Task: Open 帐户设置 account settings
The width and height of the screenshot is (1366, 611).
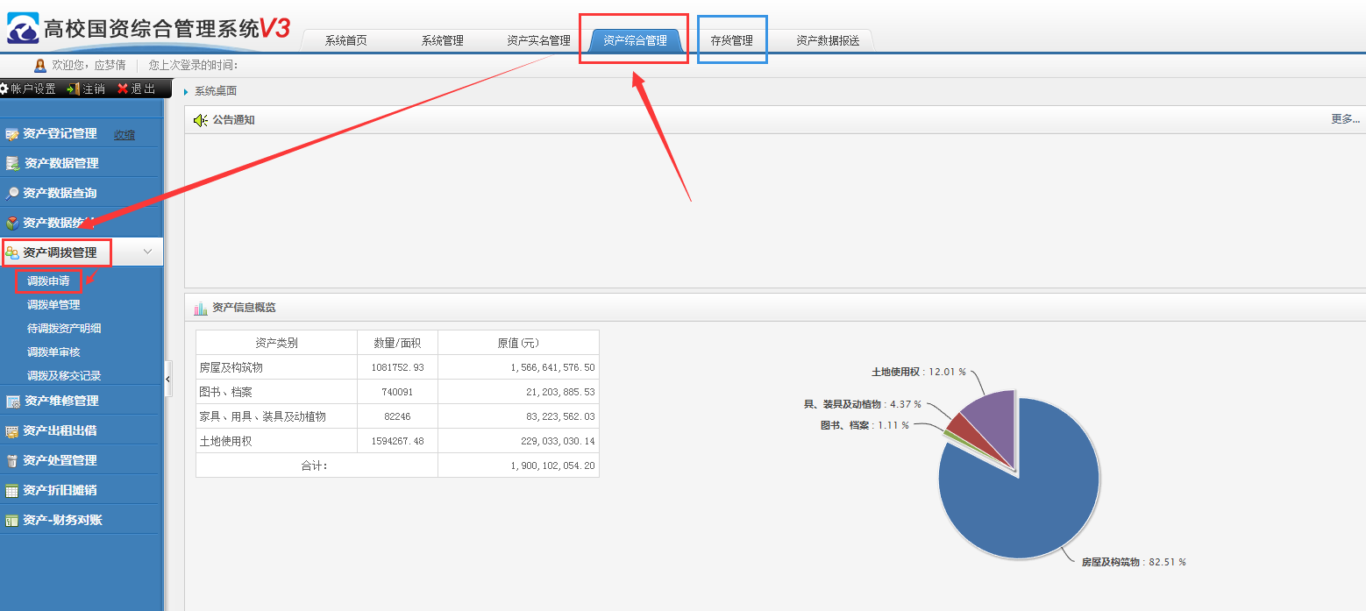Action: [x=28, y=89]
